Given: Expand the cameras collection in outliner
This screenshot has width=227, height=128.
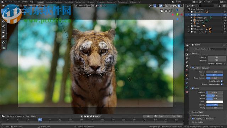Looking at the screenshot, I should click(189, 29).
